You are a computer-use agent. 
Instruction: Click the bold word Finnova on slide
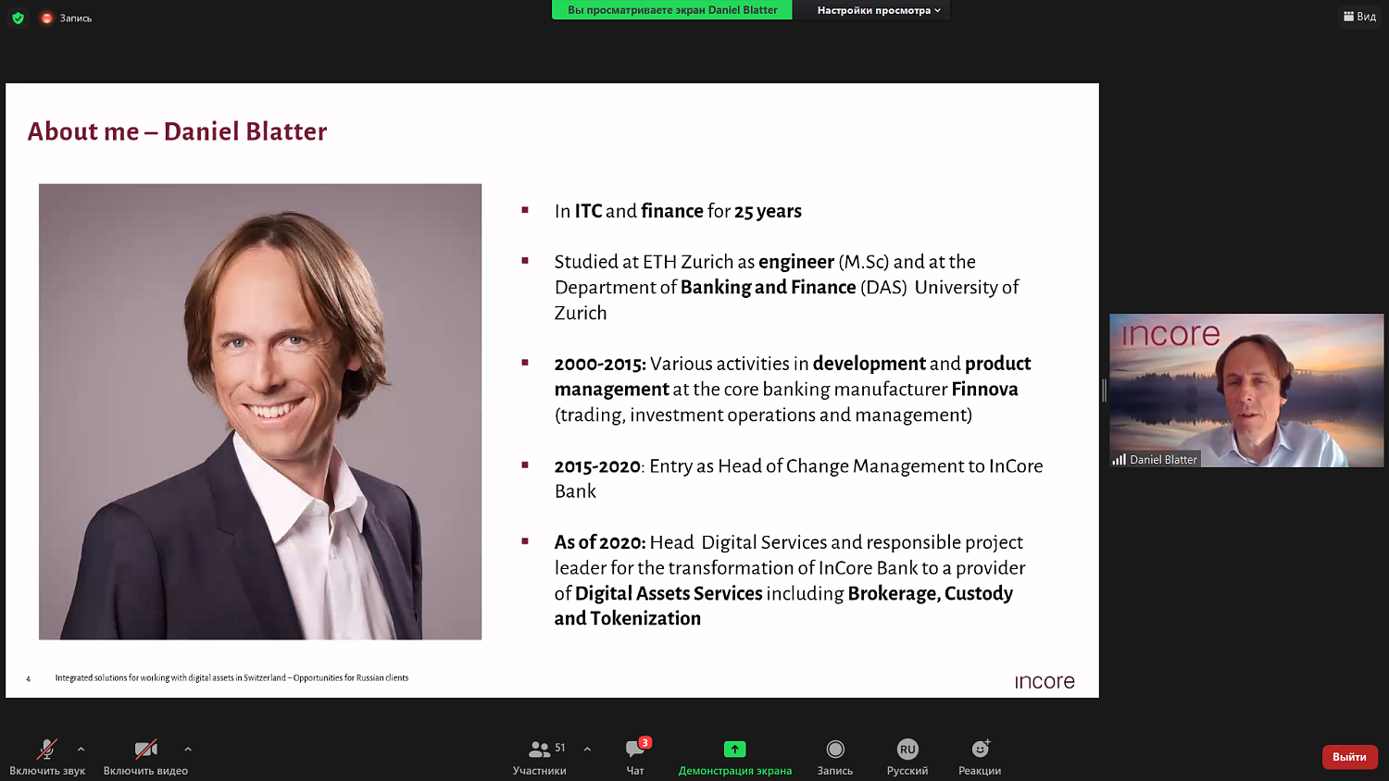click(x=984, y=390)
